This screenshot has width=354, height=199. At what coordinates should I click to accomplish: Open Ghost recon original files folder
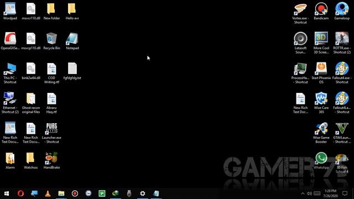(x=31, y=103)
